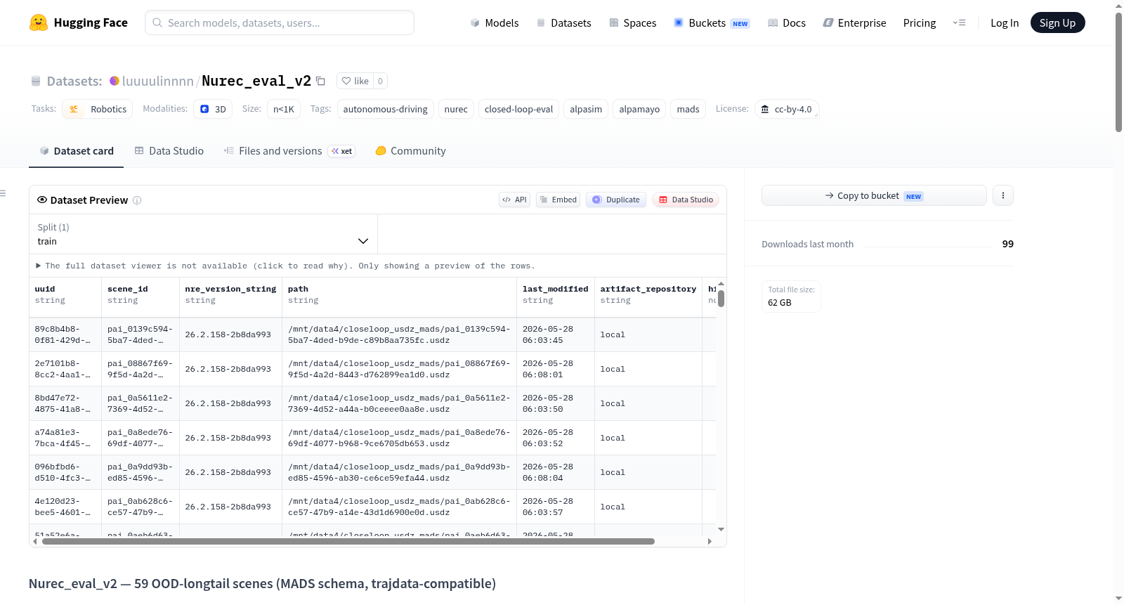1124x605 pixels.
Task: Open the Nurec_eval_v2 dataset title link
Action: (256, 81)
